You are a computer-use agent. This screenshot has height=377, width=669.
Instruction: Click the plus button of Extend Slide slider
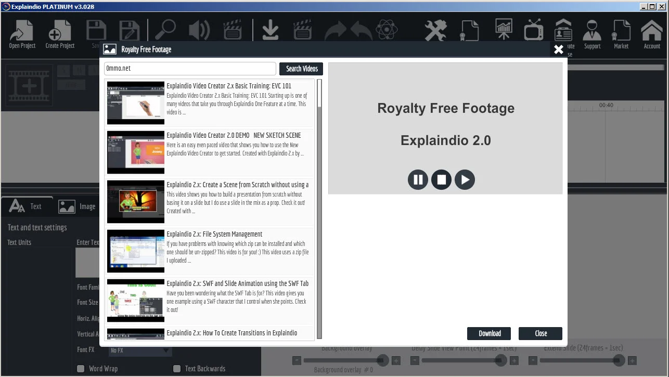tap(632, 360)
